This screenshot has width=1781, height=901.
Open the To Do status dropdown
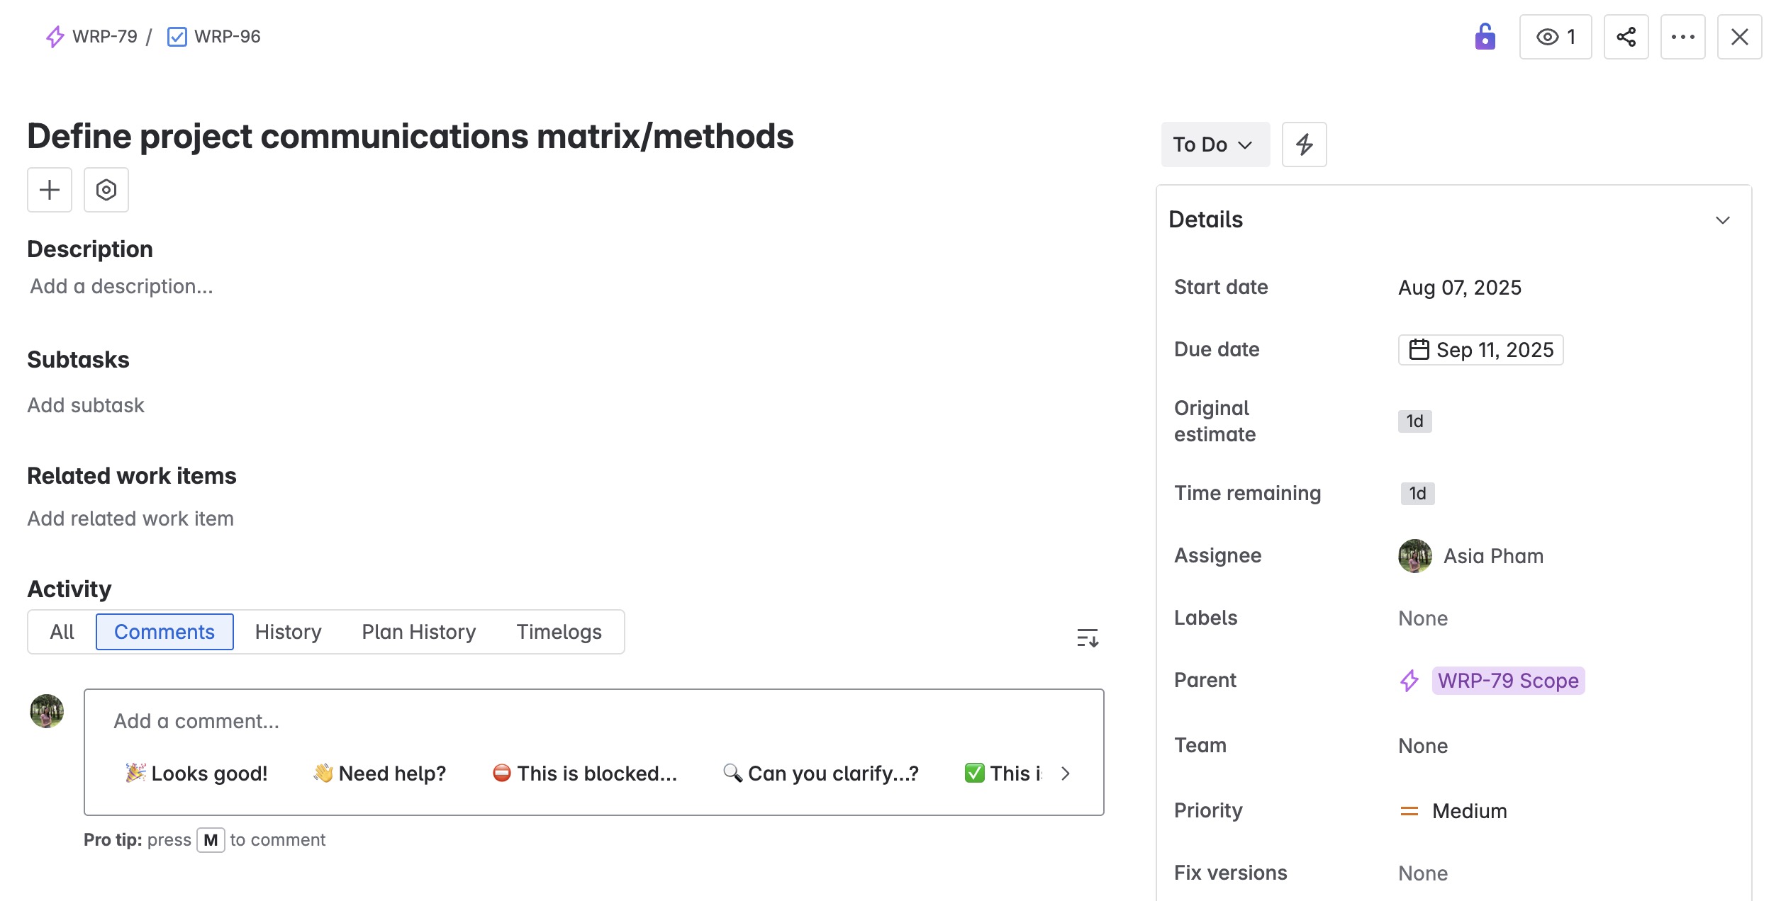1215,144
